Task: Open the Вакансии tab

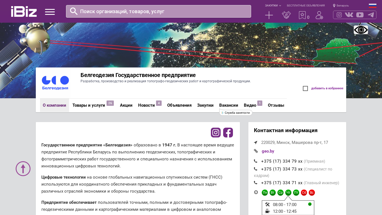Action: pyautogui.click(x=229, y=105)
